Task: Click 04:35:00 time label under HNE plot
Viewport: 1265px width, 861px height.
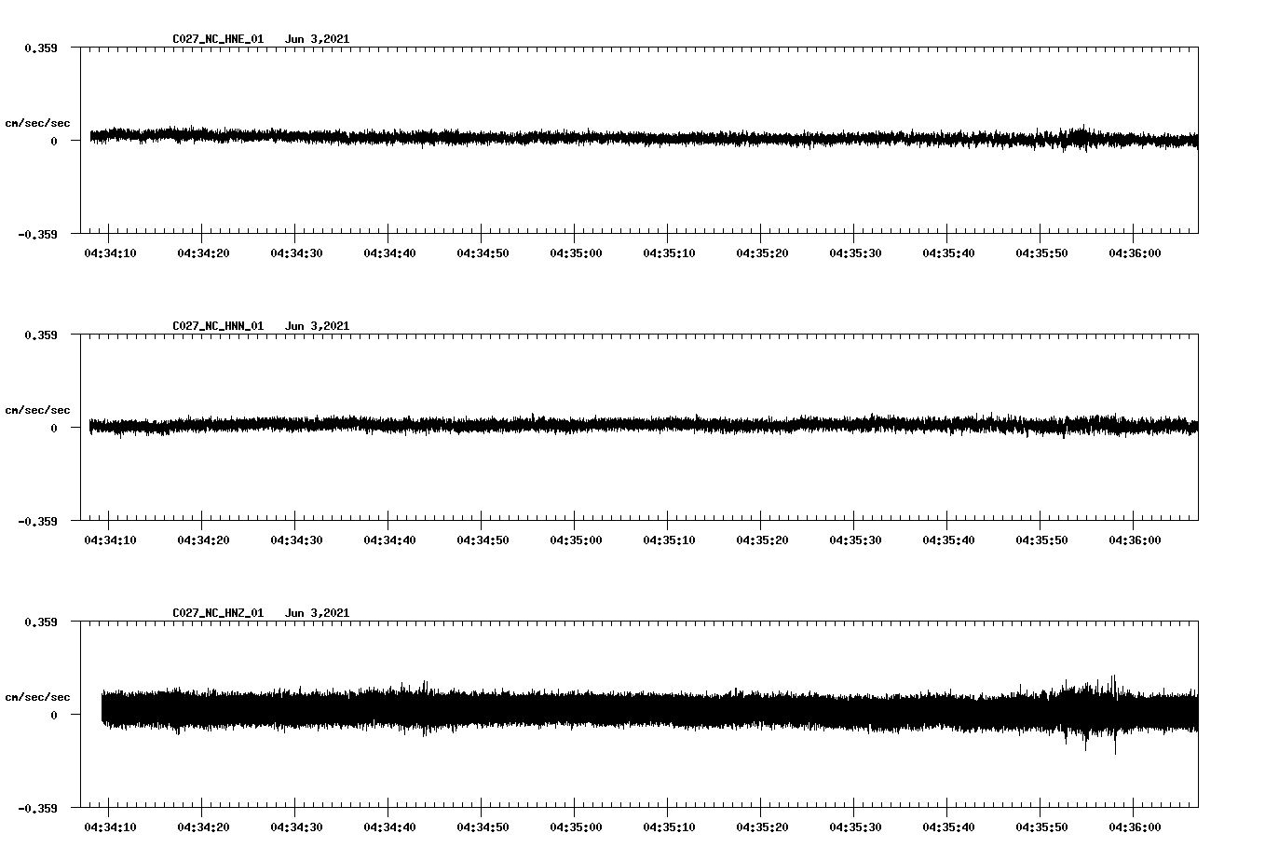Action: [x=576, y=253]
